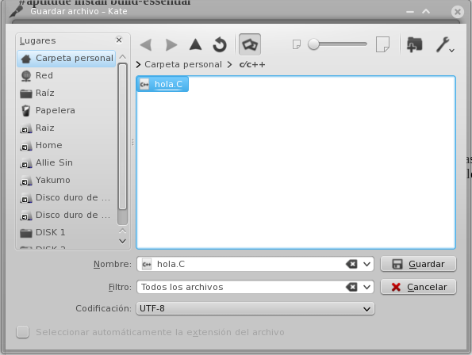The width and height of the screenshot is (472, 355).
Task: Click the c/c++ breadcrumb segment
Action: 252,65
